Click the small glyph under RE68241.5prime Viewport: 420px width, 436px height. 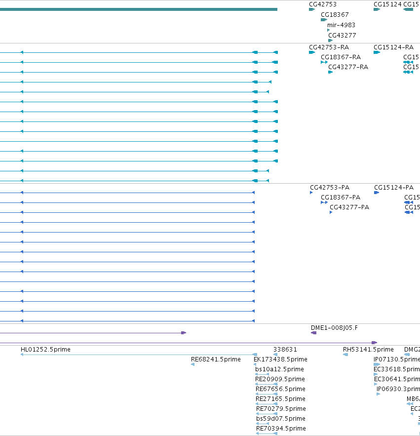click(192, 364)
